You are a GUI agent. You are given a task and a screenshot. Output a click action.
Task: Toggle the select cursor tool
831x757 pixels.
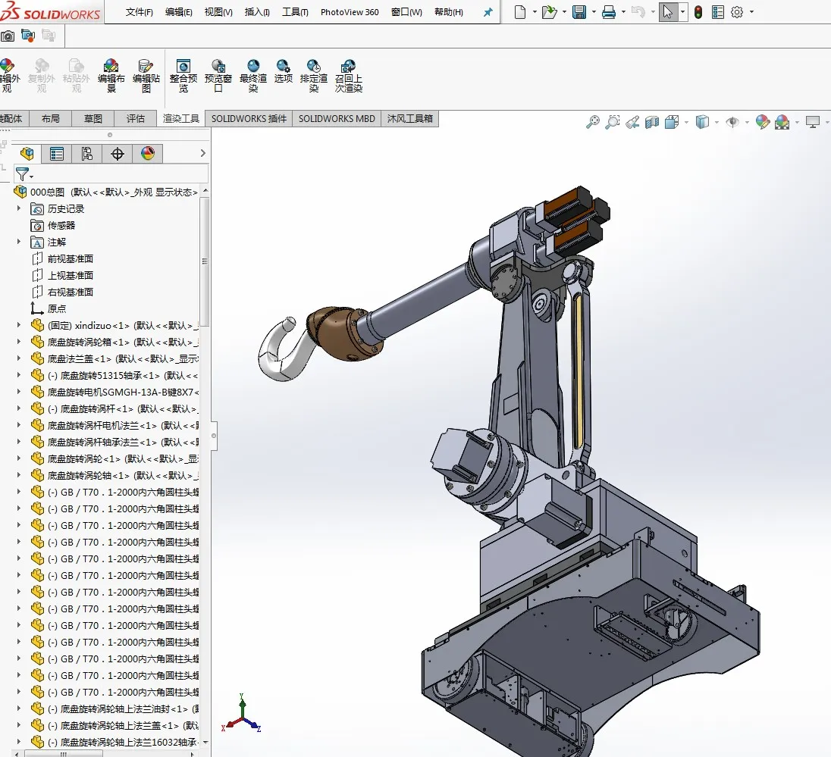(668, 12)
